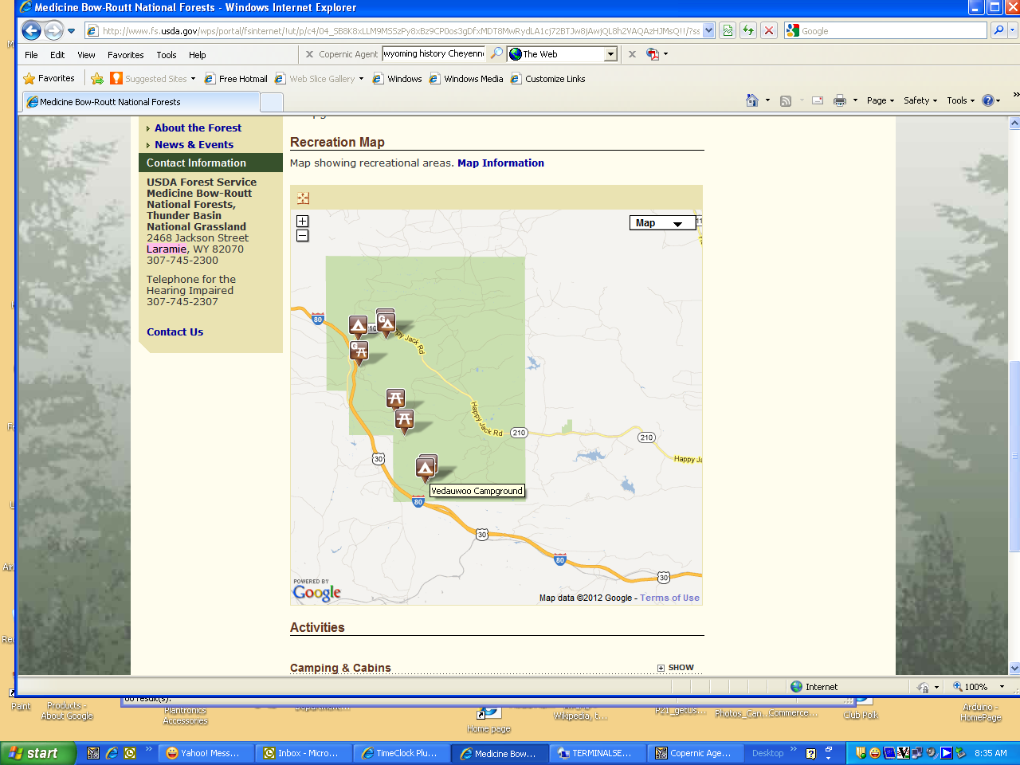This screenshot has width=1020, height=765.
Task: Click the Print icon in command bar
Action: (839, 100)
